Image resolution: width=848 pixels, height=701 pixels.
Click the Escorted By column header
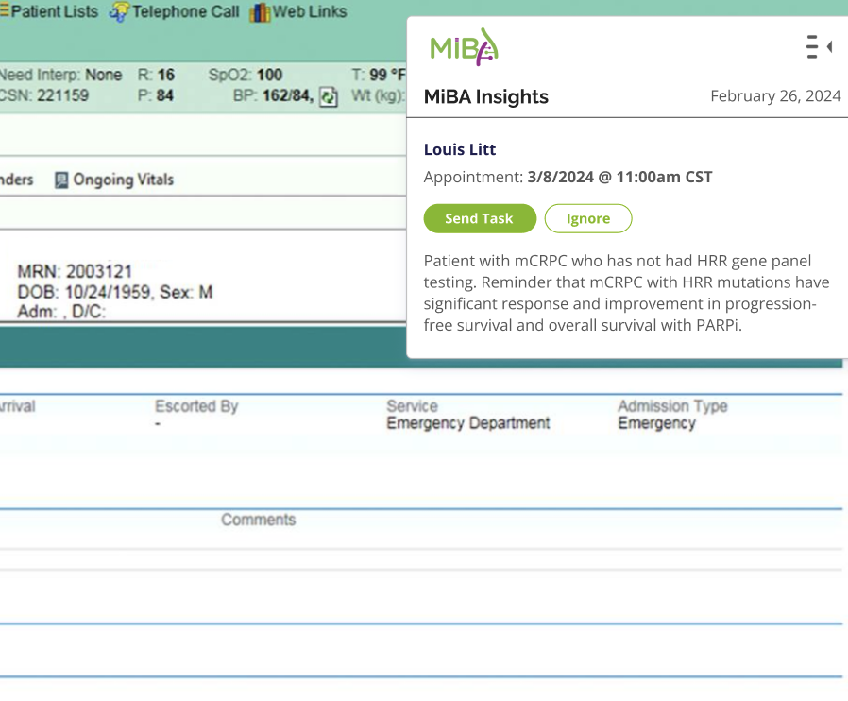(196, 406)
